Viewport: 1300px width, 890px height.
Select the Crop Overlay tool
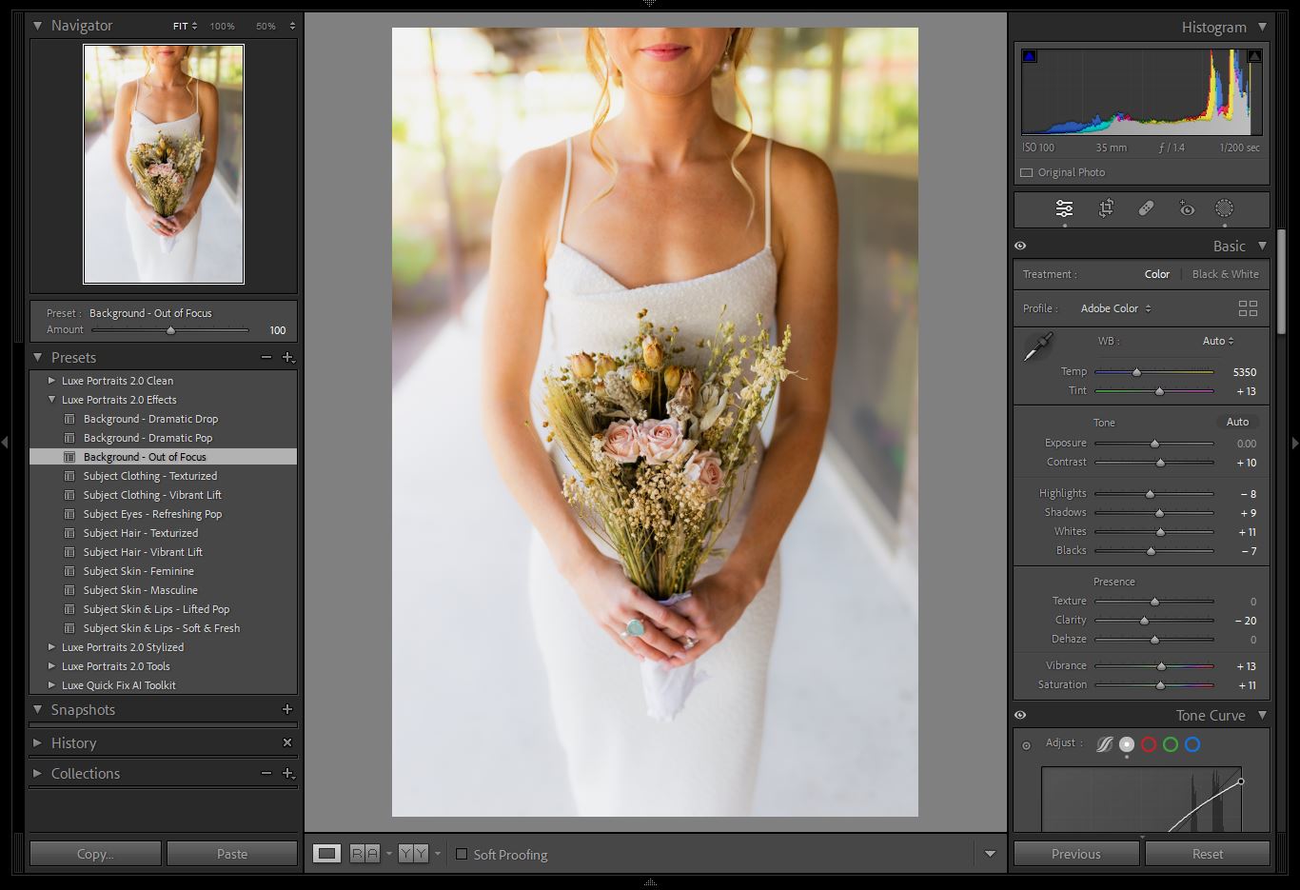point(1105,209)
